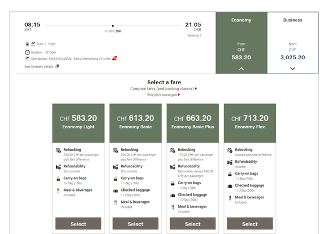This screenshot has width=328, height=234.
Task: Click Economy Basic meal & beverages icon
Action: click(115, 203)
